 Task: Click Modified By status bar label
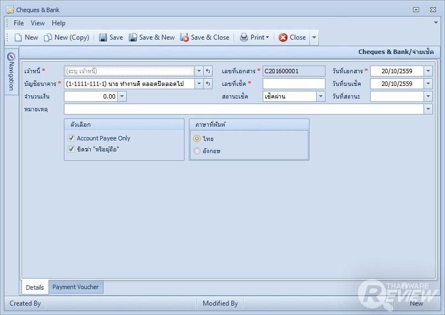[x=220, y=303]
